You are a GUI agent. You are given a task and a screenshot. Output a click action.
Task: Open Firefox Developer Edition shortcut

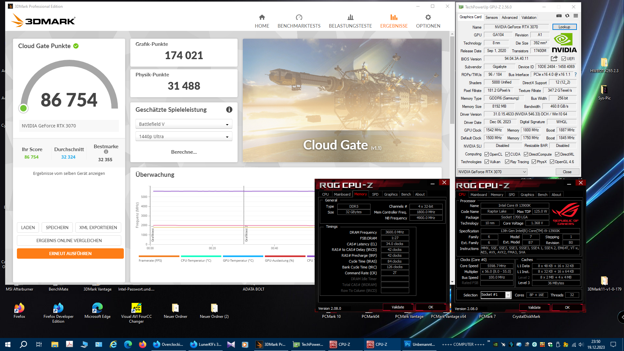pos(58,313)
